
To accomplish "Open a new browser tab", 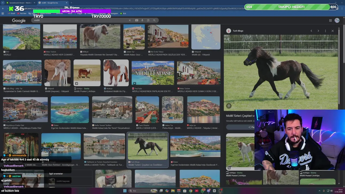I will coord(71,3).
